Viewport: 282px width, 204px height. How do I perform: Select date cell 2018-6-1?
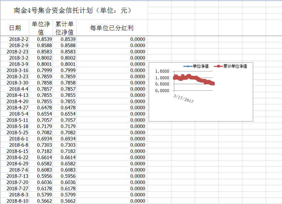[15, 139]
